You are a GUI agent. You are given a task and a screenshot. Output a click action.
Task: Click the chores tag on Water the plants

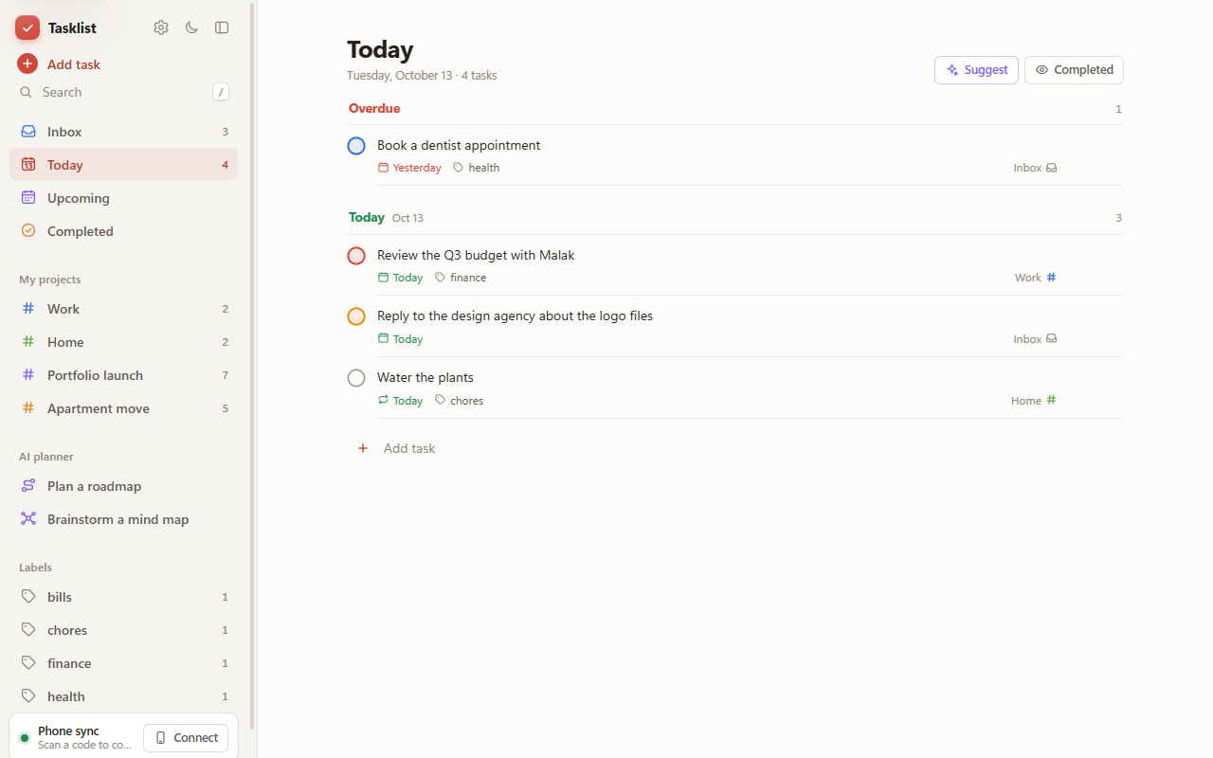coord(459,401)
